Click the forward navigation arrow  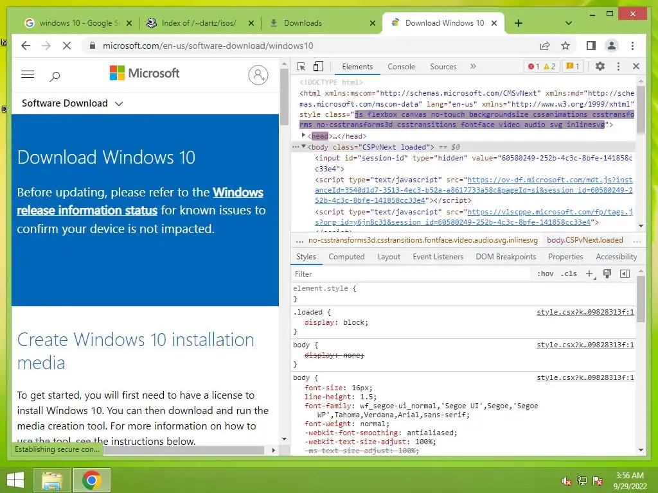tap(46, 46)
